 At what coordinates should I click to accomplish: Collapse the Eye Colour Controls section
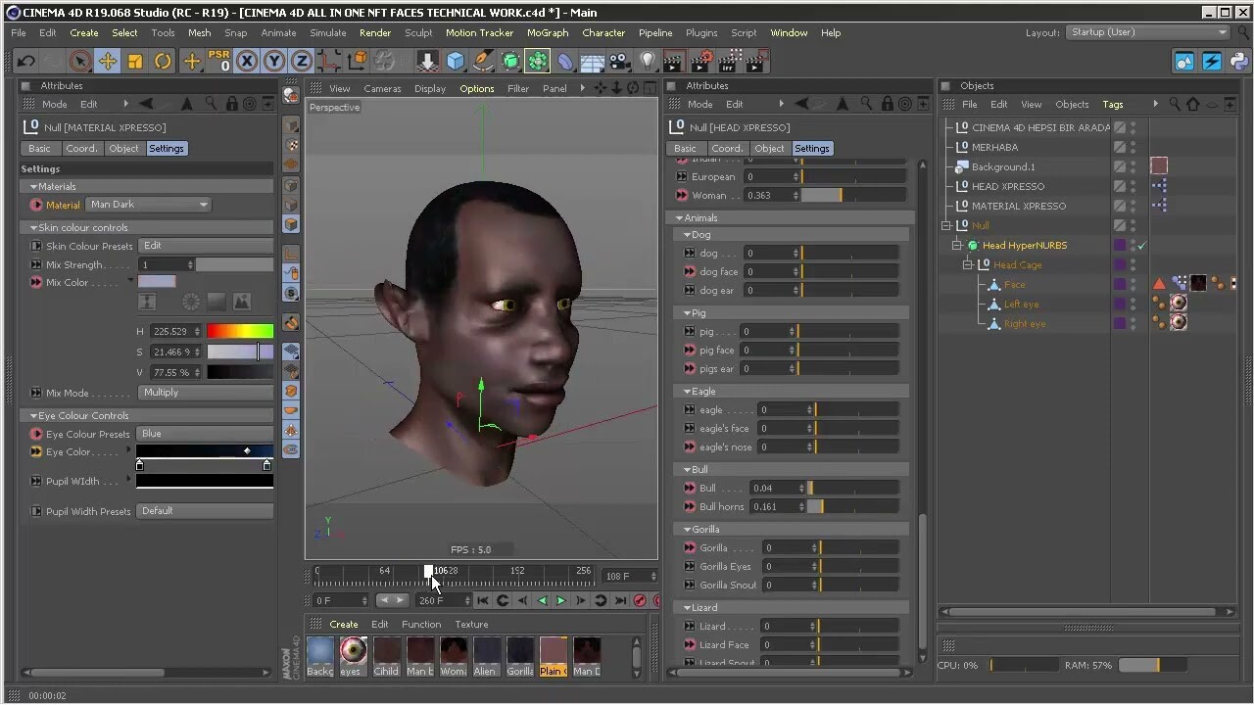[x=34, y=415]
